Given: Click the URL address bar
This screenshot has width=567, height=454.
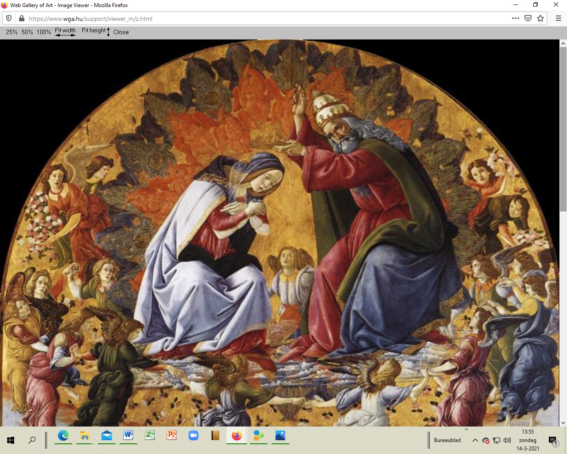Looking at the screenshot, I should click(x=266, y=19).
